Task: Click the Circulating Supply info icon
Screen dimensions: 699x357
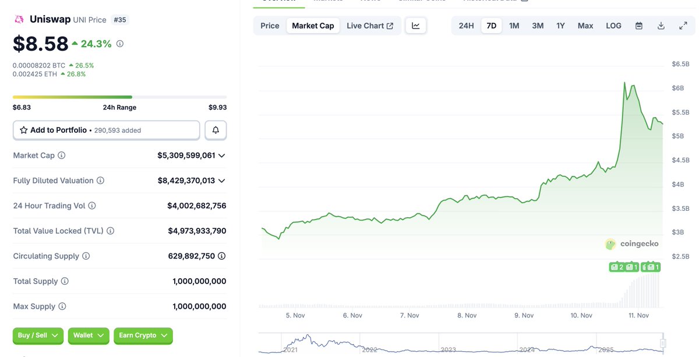Action: [86, 256]
